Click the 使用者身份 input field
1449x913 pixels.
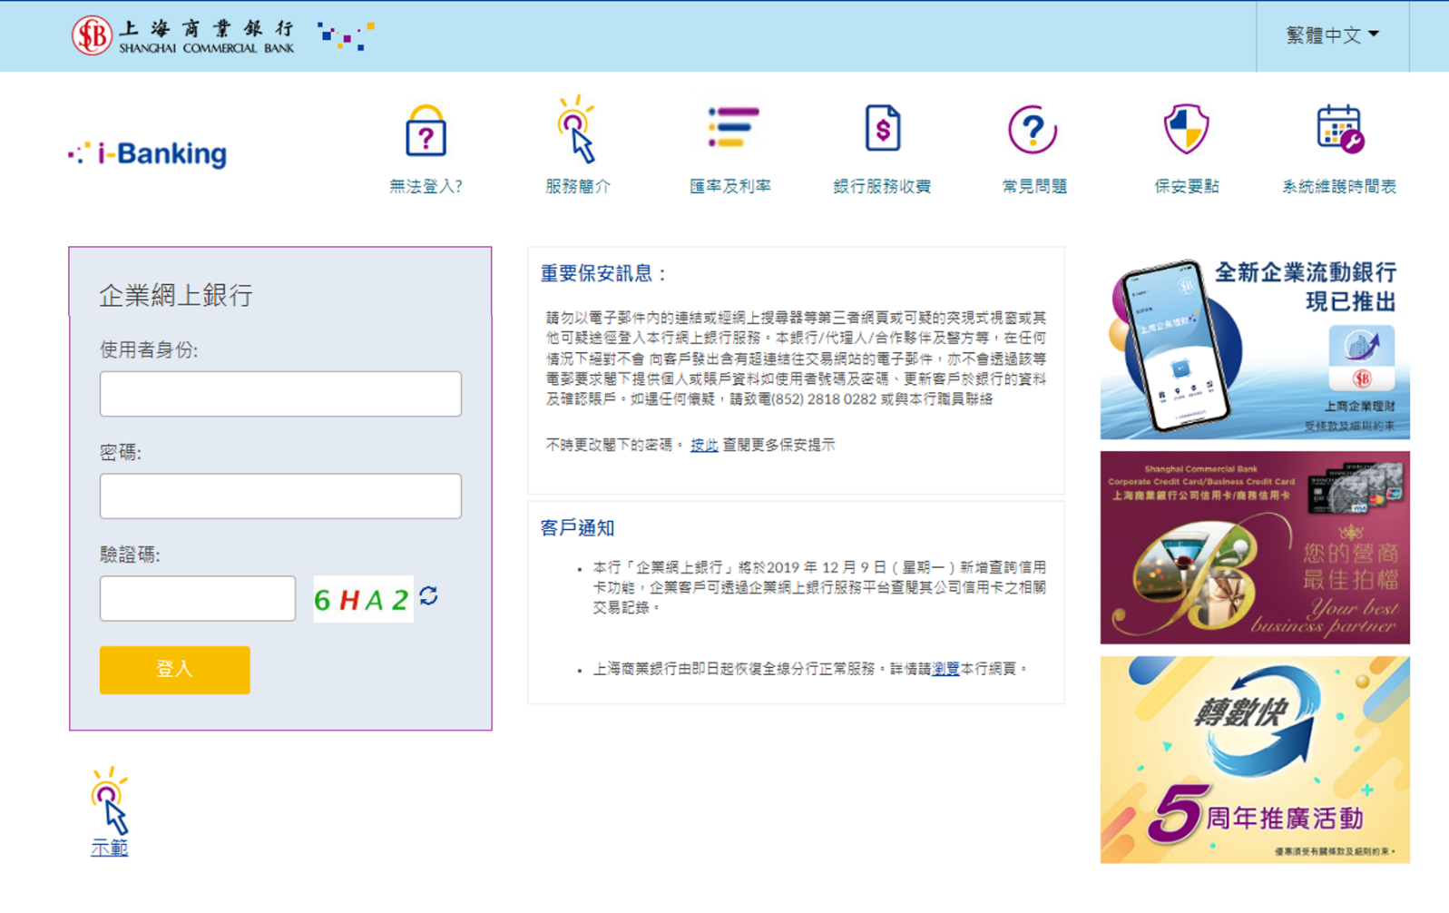pos(280,394)
